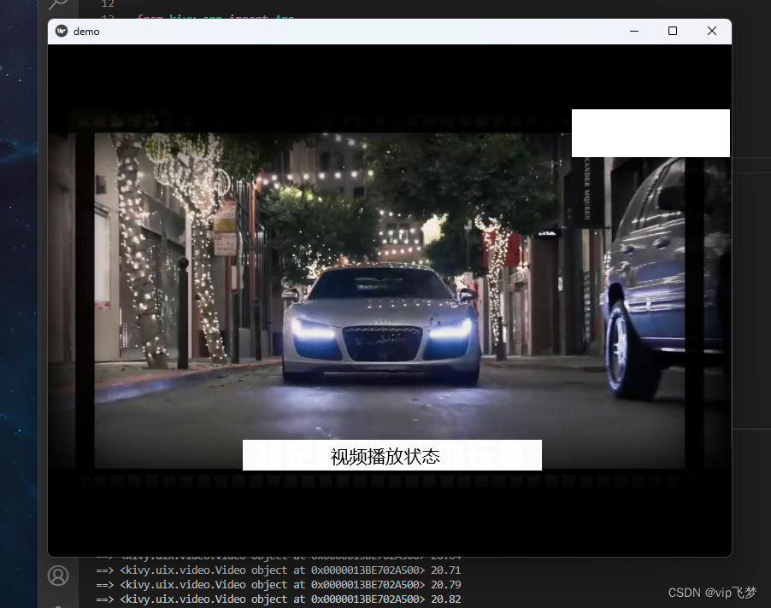This screenshot has width=771, height=608.
Task: Minimize the demo window
Action: click(634, 31)
